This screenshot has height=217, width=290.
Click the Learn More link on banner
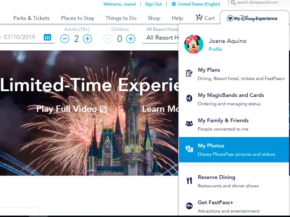coord(160,109)
